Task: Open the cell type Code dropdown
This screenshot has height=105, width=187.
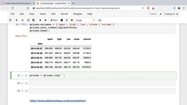Action: pyautogui.click(x=85, y=20)
